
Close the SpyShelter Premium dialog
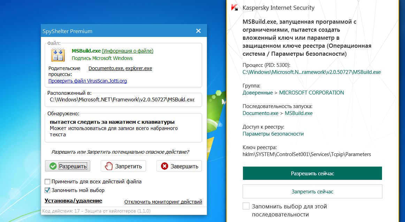pyautogui.click(x=198, y=31)
